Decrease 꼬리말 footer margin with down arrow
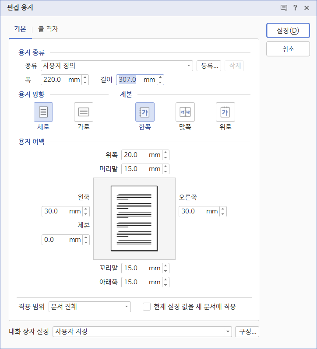 (166, 271)
